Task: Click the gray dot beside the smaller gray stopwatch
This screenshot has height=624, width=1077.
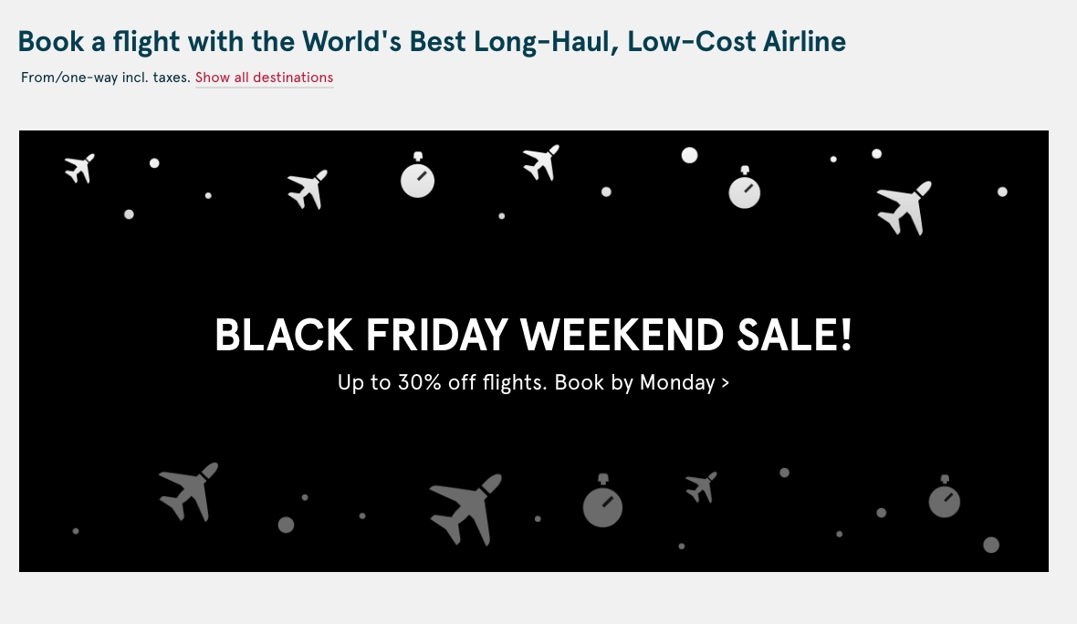Action: (990, 545)
